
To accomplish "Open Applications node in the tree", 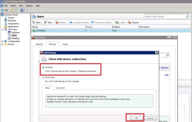I will point(13,26).
